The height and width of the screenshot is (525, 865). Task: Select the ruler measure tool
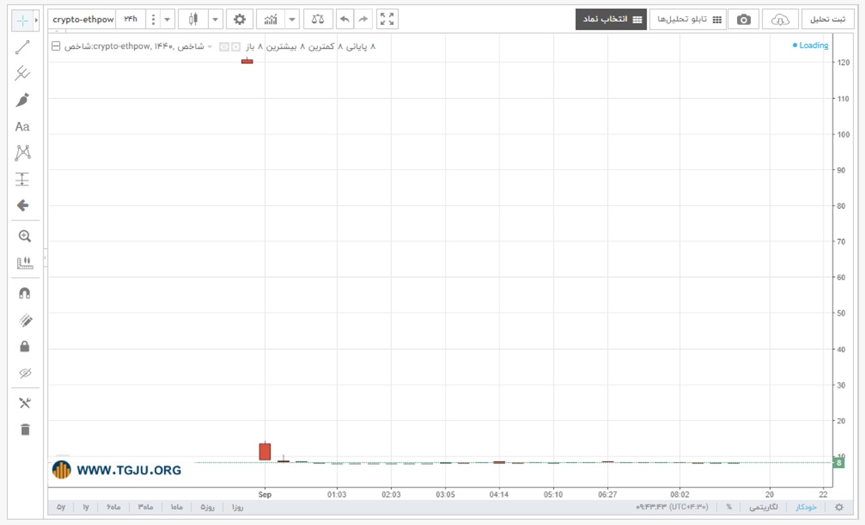pos(25,263)
